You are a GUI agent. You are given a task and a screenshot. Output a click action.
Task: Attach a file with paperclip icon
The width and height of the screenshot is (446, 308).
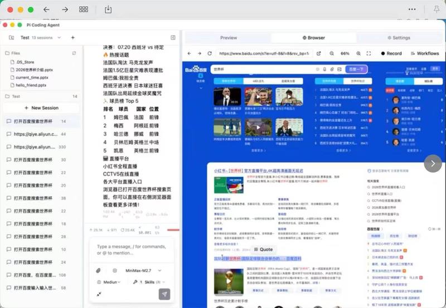click(99, 271)
